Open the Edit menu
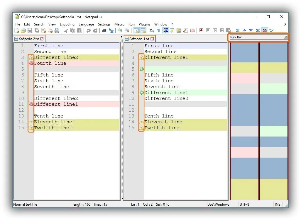This screenshot has width=301, height=220. [27, 24]
